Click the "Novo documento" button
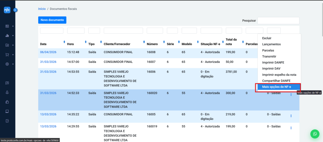The height and width of the screenshot is (142, 323). pos(52,20)
